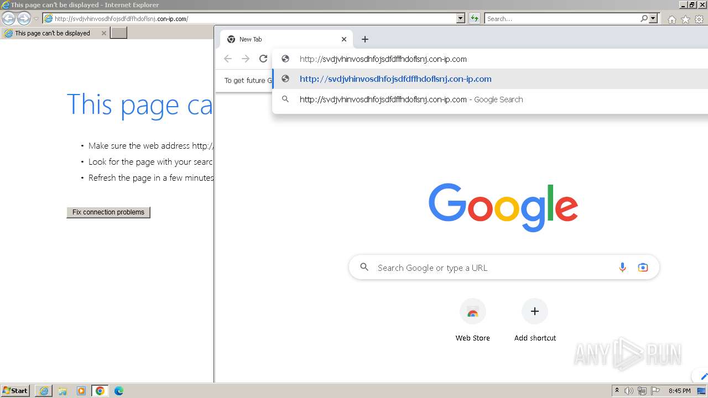
Task: Click IE 'Make sure the web address' text
Action: coord(151,146)
